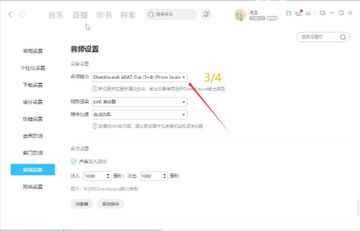Open 网络设置 in settings sidebar
Screen dimensions: 360x231
[33, 187]
